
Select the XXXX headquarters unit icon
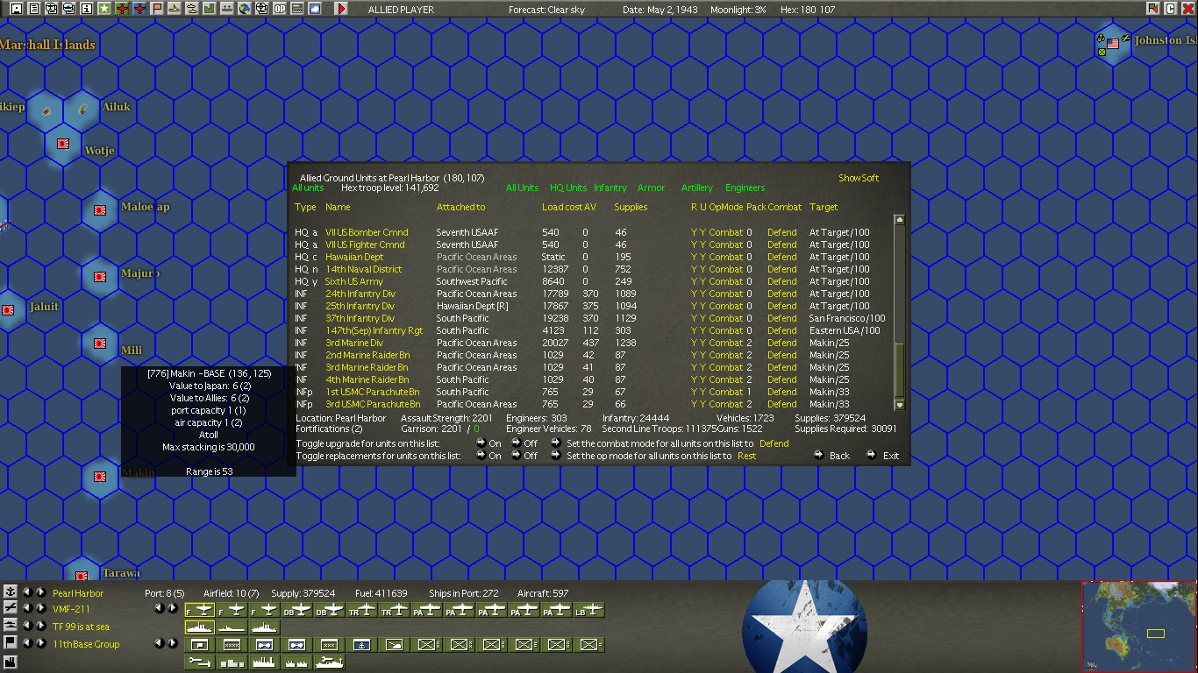232,645
